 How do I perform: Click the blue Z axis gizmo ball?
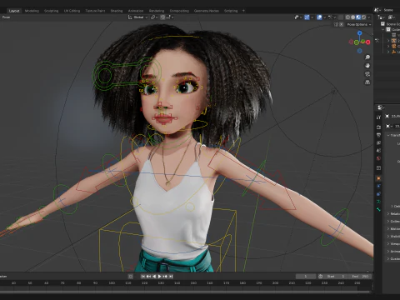pos(360,33)
